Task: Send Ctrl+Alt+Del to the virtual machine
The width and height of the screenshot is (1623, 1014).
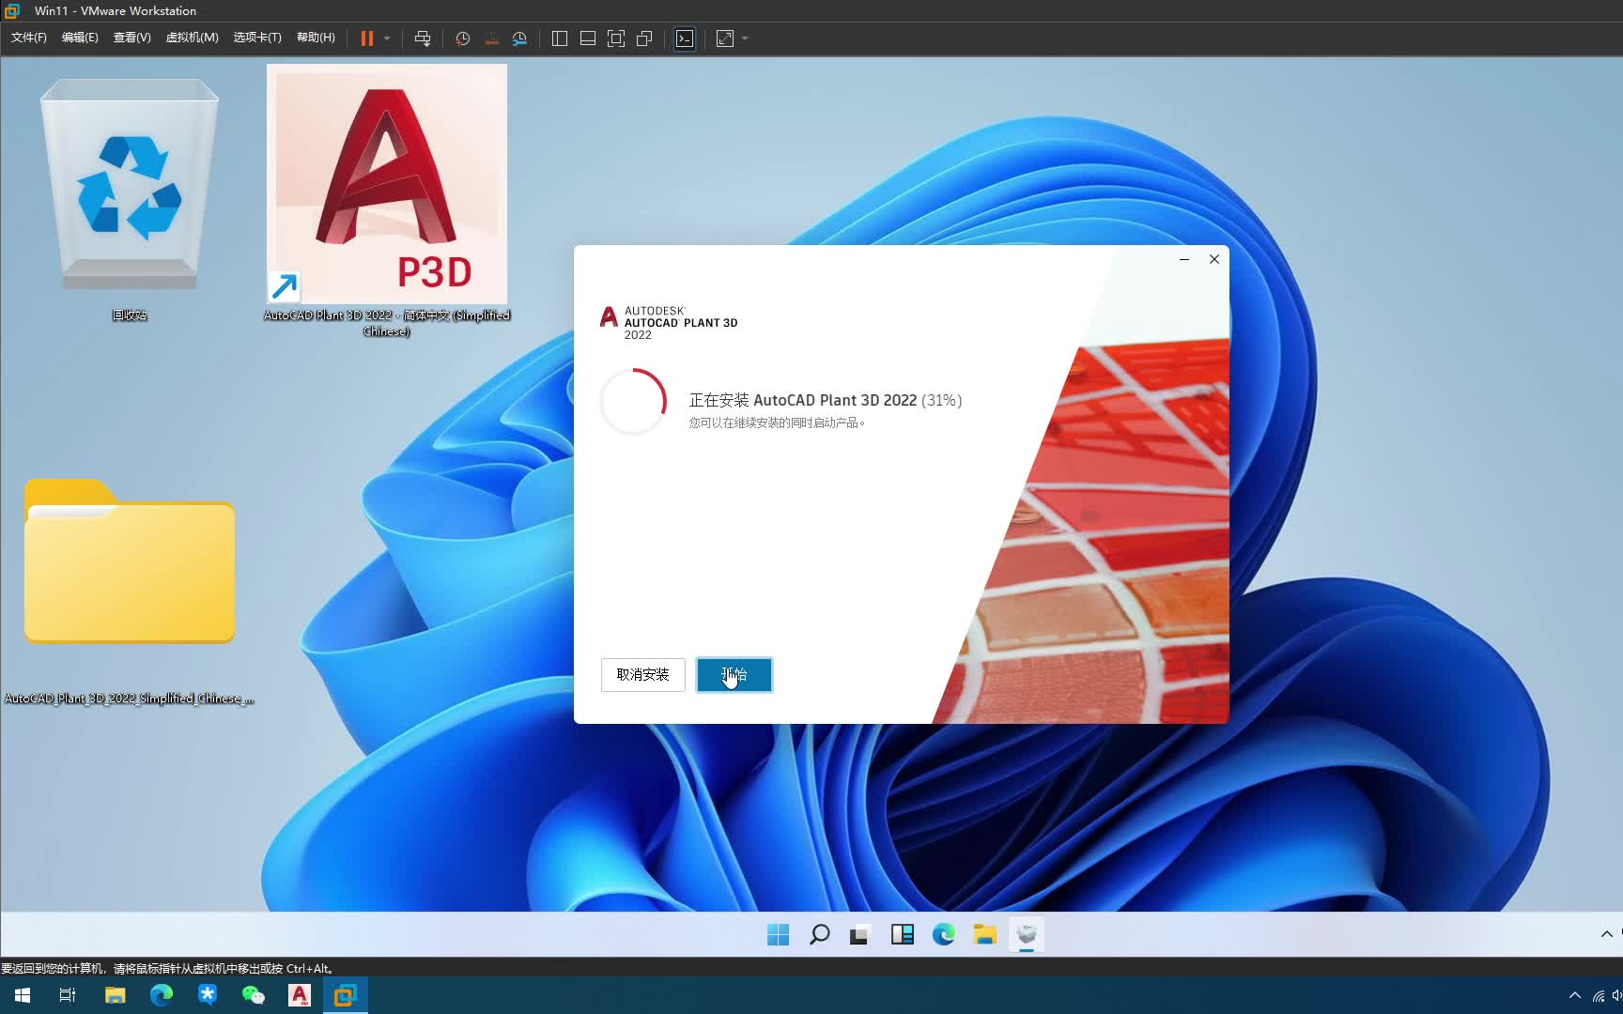Action: click(x=423, y=38)
